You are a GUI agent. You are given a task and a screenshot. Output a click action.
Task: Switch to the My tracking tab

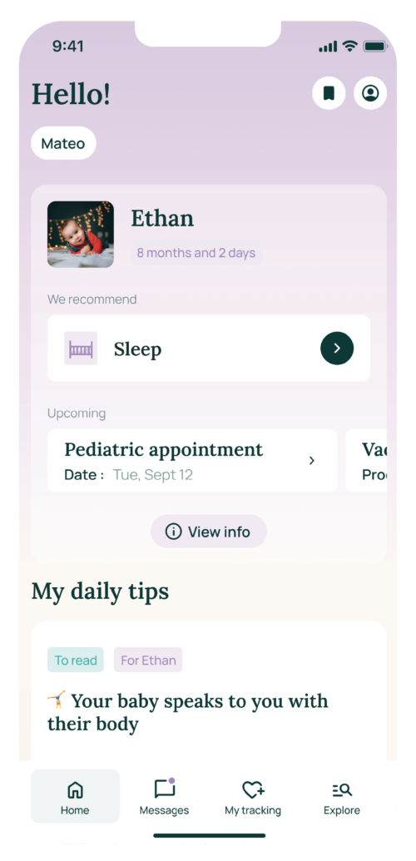(253, 796)
